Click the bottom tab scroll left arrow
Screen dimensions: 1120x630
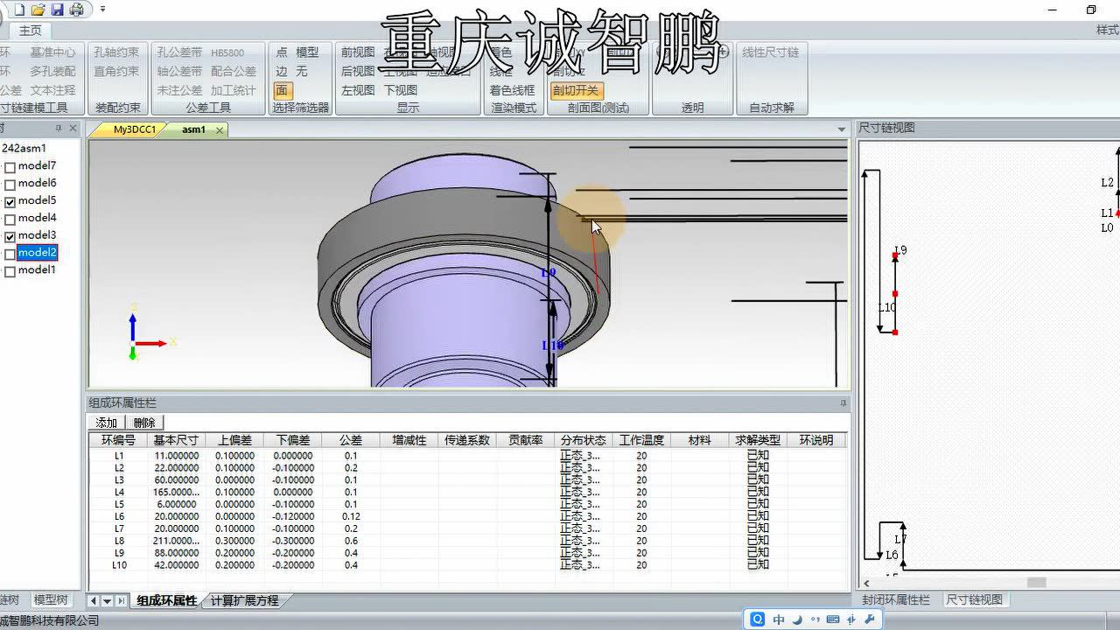coord(93,601)
